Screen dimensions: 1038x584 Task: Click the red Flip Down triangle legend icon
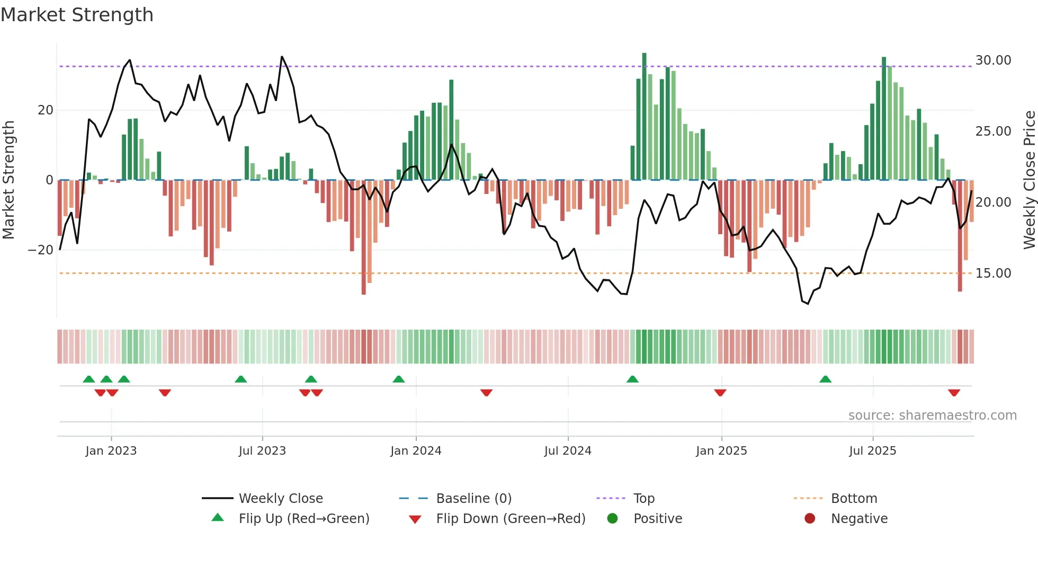pyautogui.click(x=415, y=519)
